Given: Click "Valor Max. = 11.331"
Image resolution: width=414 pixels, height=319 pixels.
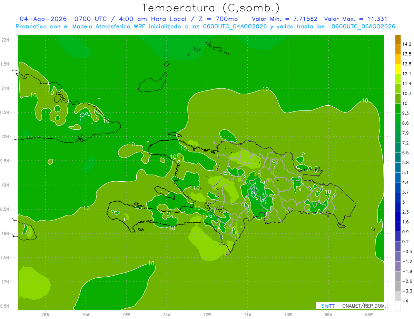Looking at the screenshot, I should pos(355,19).
